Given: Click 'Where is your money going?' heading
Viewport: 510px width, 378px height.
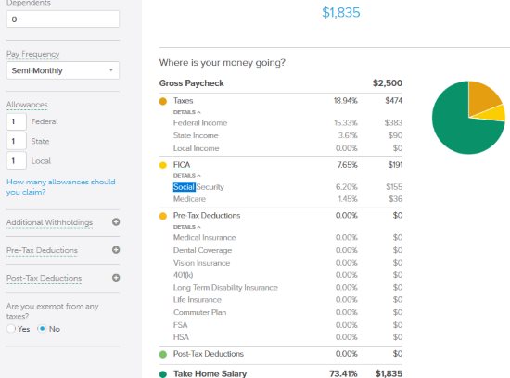Looking at the screenshot, I should point(223,62).
